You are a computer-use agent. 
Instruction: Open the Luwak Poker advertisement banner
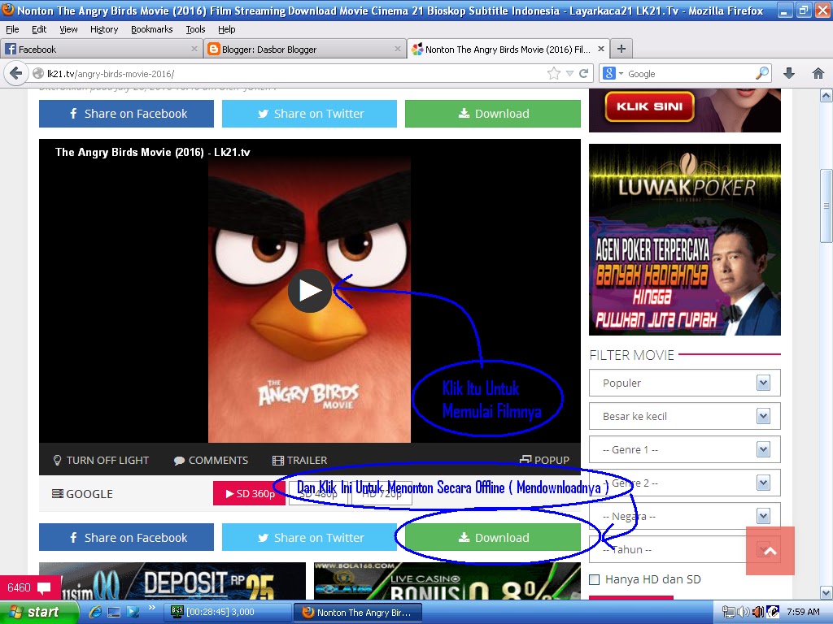685,240
